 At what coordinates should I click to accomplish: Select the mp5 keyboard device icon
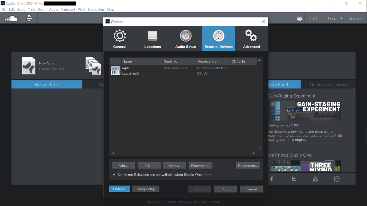click(x=116, y=71)
